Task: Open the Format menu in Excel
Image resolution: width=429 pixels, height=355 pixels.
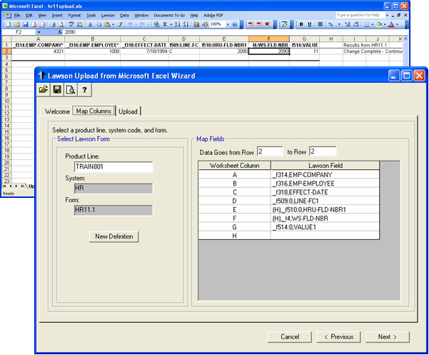Action: point(74,15)
